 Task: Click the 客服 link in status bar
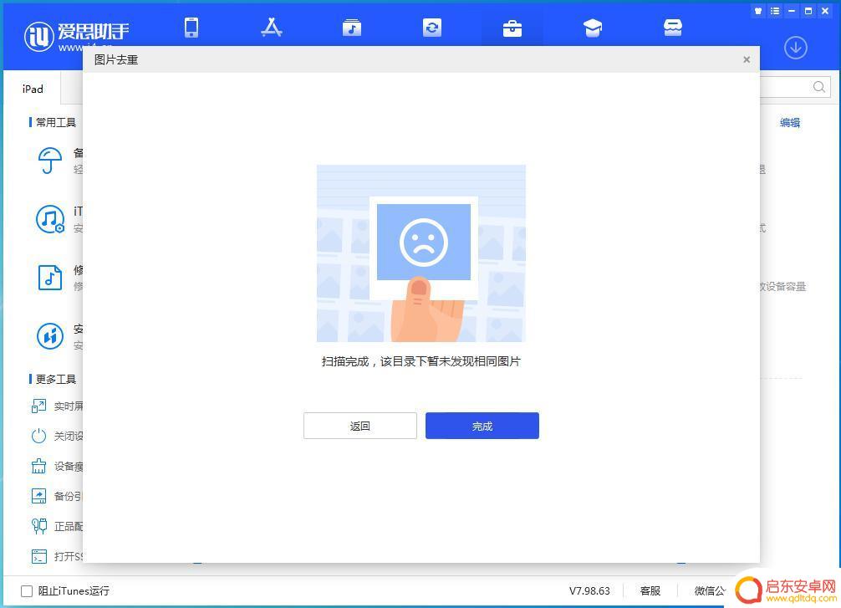(x=650, y=590)
